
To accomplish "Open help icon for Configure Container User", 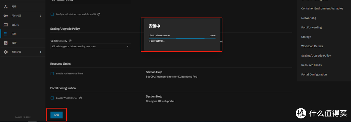I will coord(99,14).
